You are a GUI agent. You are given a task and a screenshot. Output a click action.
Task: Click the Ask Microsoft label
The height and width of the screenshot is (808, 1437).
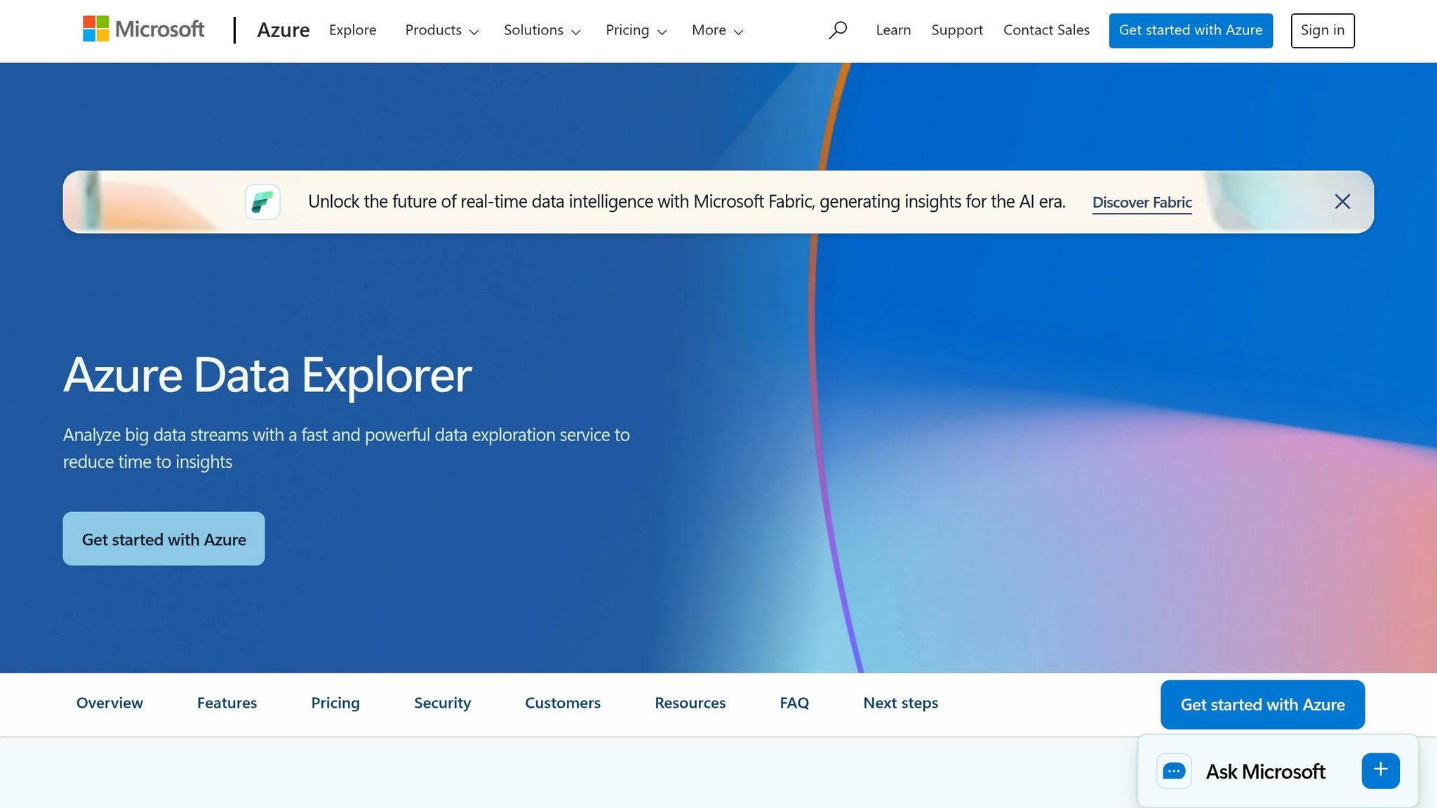[1265, 772]
